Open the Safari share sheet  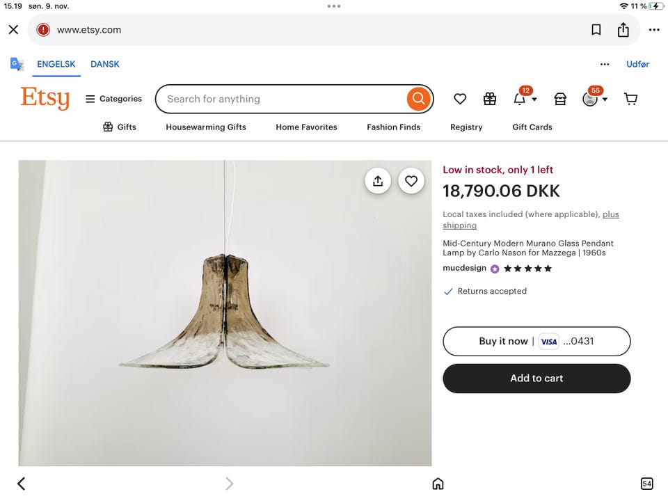(623, 29)
